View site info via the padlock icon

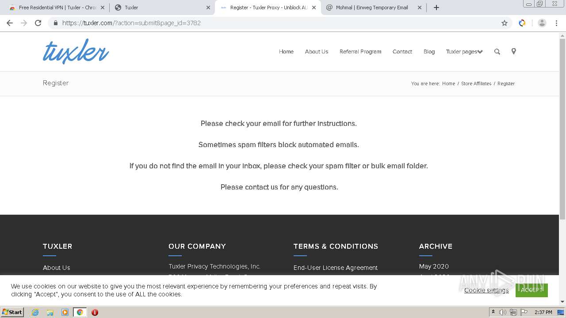(55, 23)
